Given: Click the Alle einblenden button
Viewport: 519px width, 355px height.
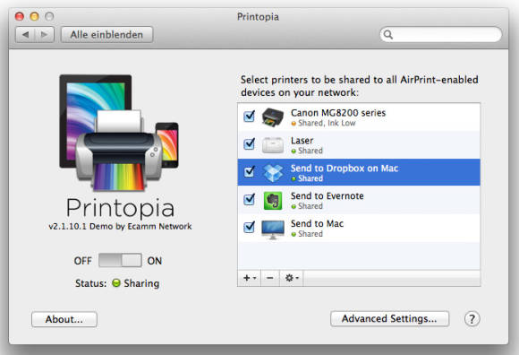Looking at the screenshot, I should click(x=106, y=35).
